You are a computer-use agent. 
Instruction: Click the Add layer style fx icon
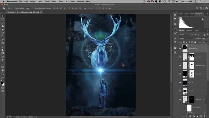[187, 116]
